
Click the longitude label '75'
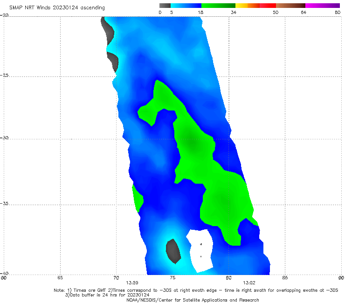pyautogui.click(x=172, y=278)
